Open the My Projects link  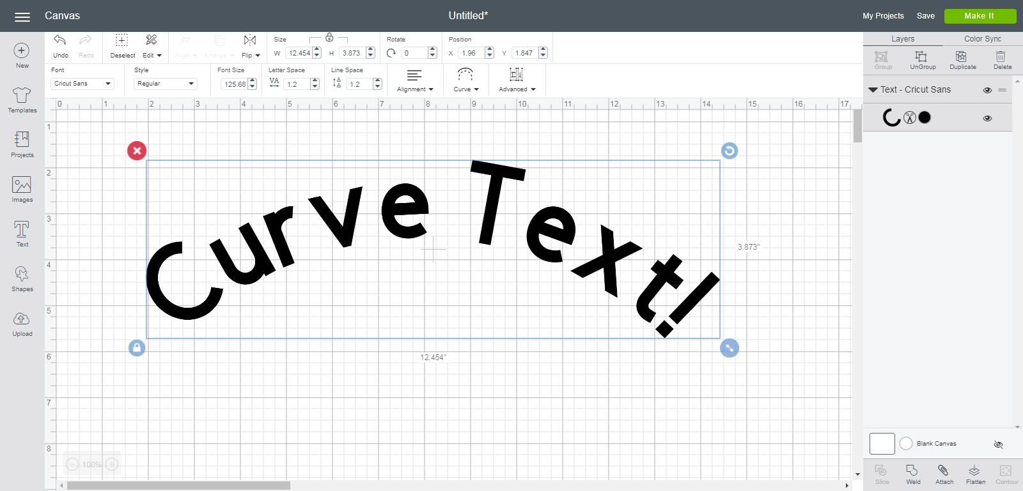883,16
